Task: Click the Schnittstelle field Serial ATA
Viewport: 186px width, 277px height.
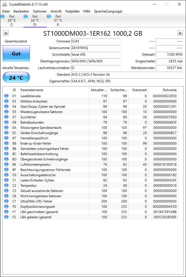Action: (x=95, y=55)
